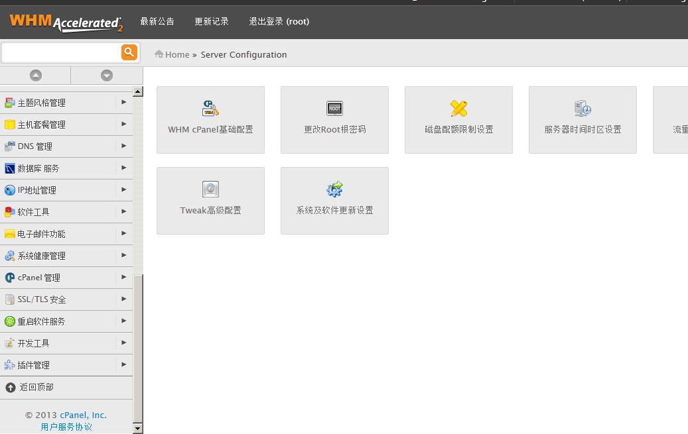Viewport: 688px width, 434px height.
Task: Click the 系统健康管理 sidebar icon
Action: (10, 256)
